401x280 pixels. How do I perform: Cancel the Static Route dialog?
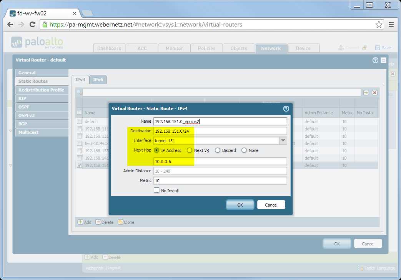pos(271,205)
